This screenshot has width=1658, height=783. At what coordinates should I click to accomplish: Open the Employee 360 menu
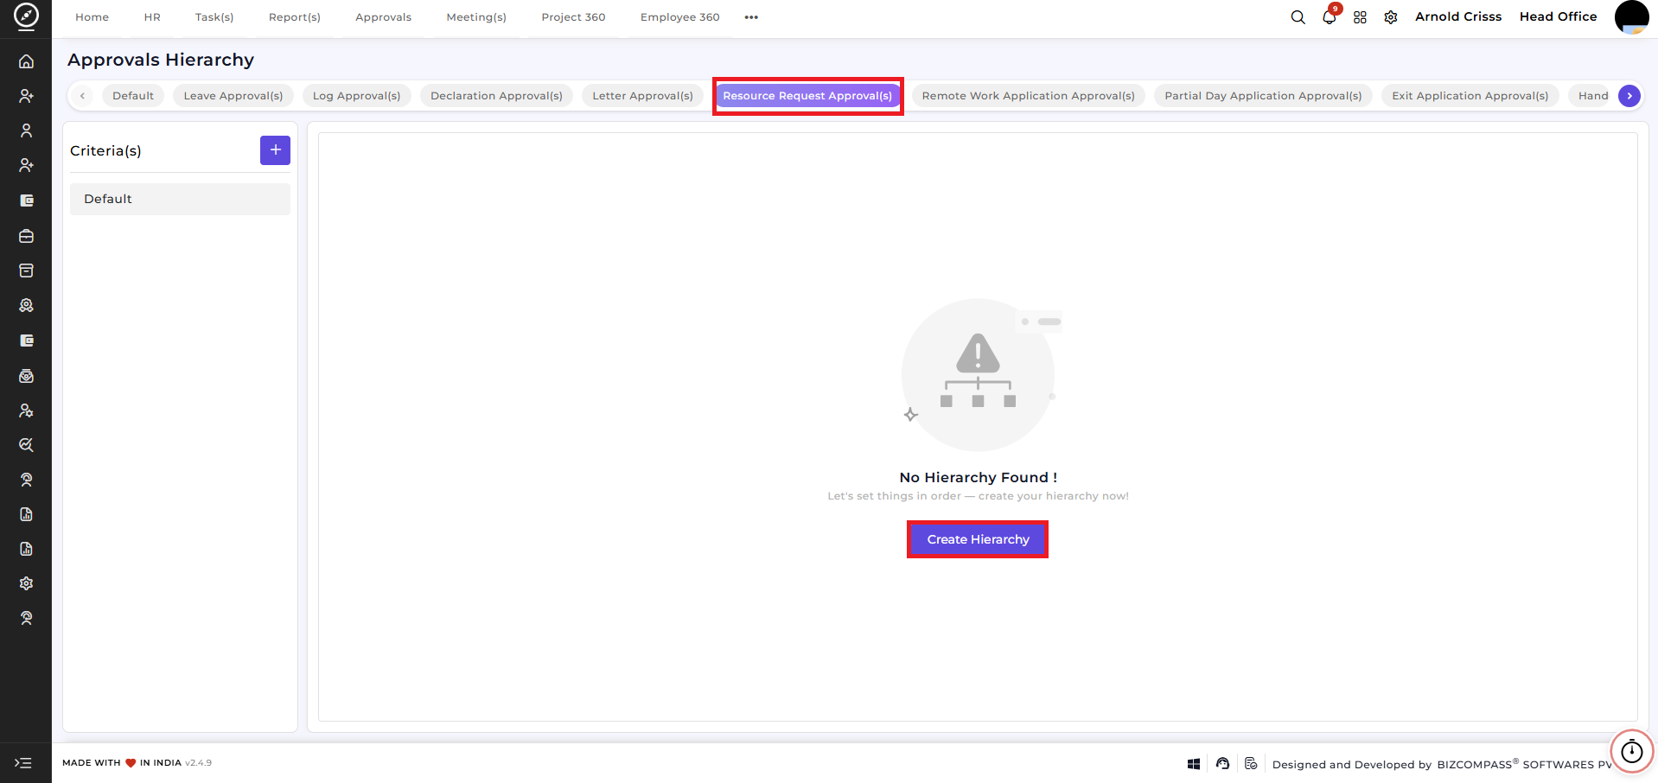pos(679,17)
